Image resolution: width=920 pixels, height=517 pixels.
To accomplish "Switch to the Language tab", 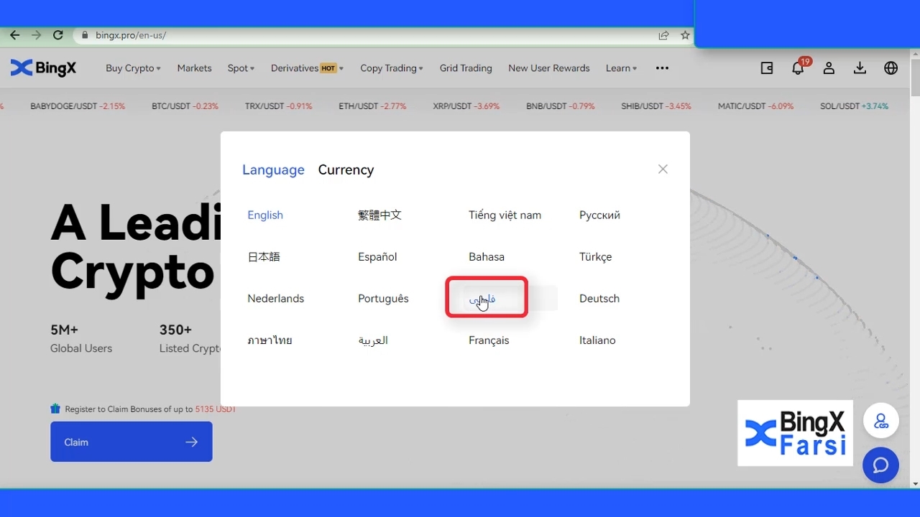I will click(273, 170).
